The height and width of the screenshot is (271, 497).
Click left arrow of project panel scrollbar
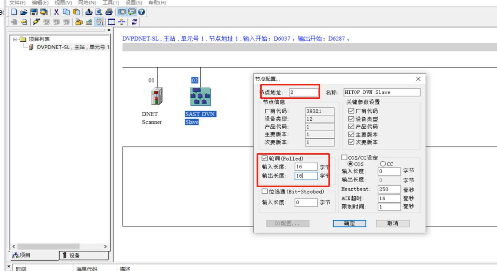[14, 246]
